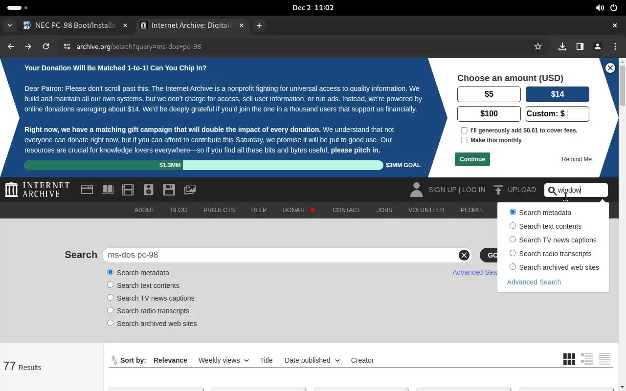Open Chrome three-dot menu
This screenshot has height=391, width=626.
[x=615, y=46]
